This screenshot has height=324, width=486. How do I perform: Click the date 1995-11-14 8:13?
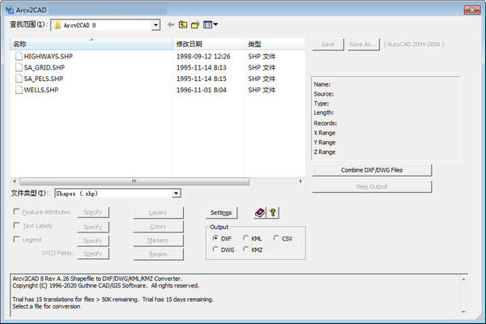tap(202, 67)
